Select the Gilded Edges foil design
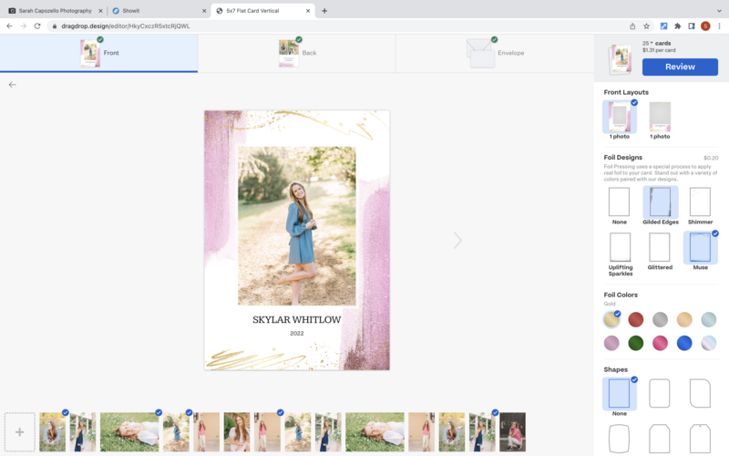The width and height of the screenshot is (729, 456). 660,202
